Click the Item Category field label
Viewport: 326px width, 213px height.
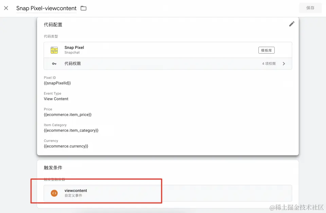tap(55, 125)
